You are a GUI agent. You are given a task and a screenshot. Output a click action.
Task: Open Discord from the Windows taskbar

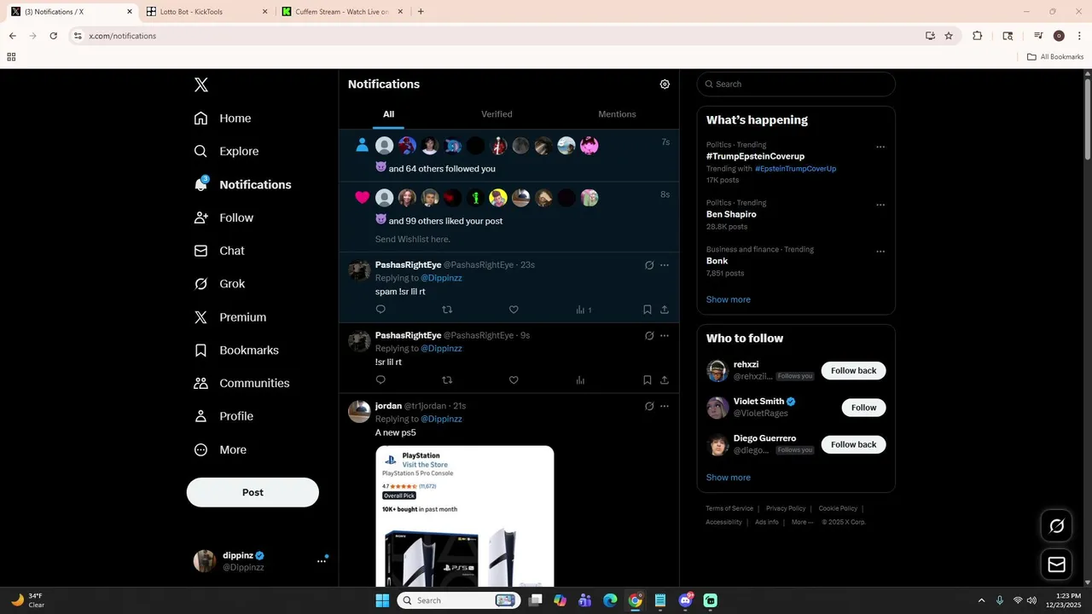tap(686, 600)
